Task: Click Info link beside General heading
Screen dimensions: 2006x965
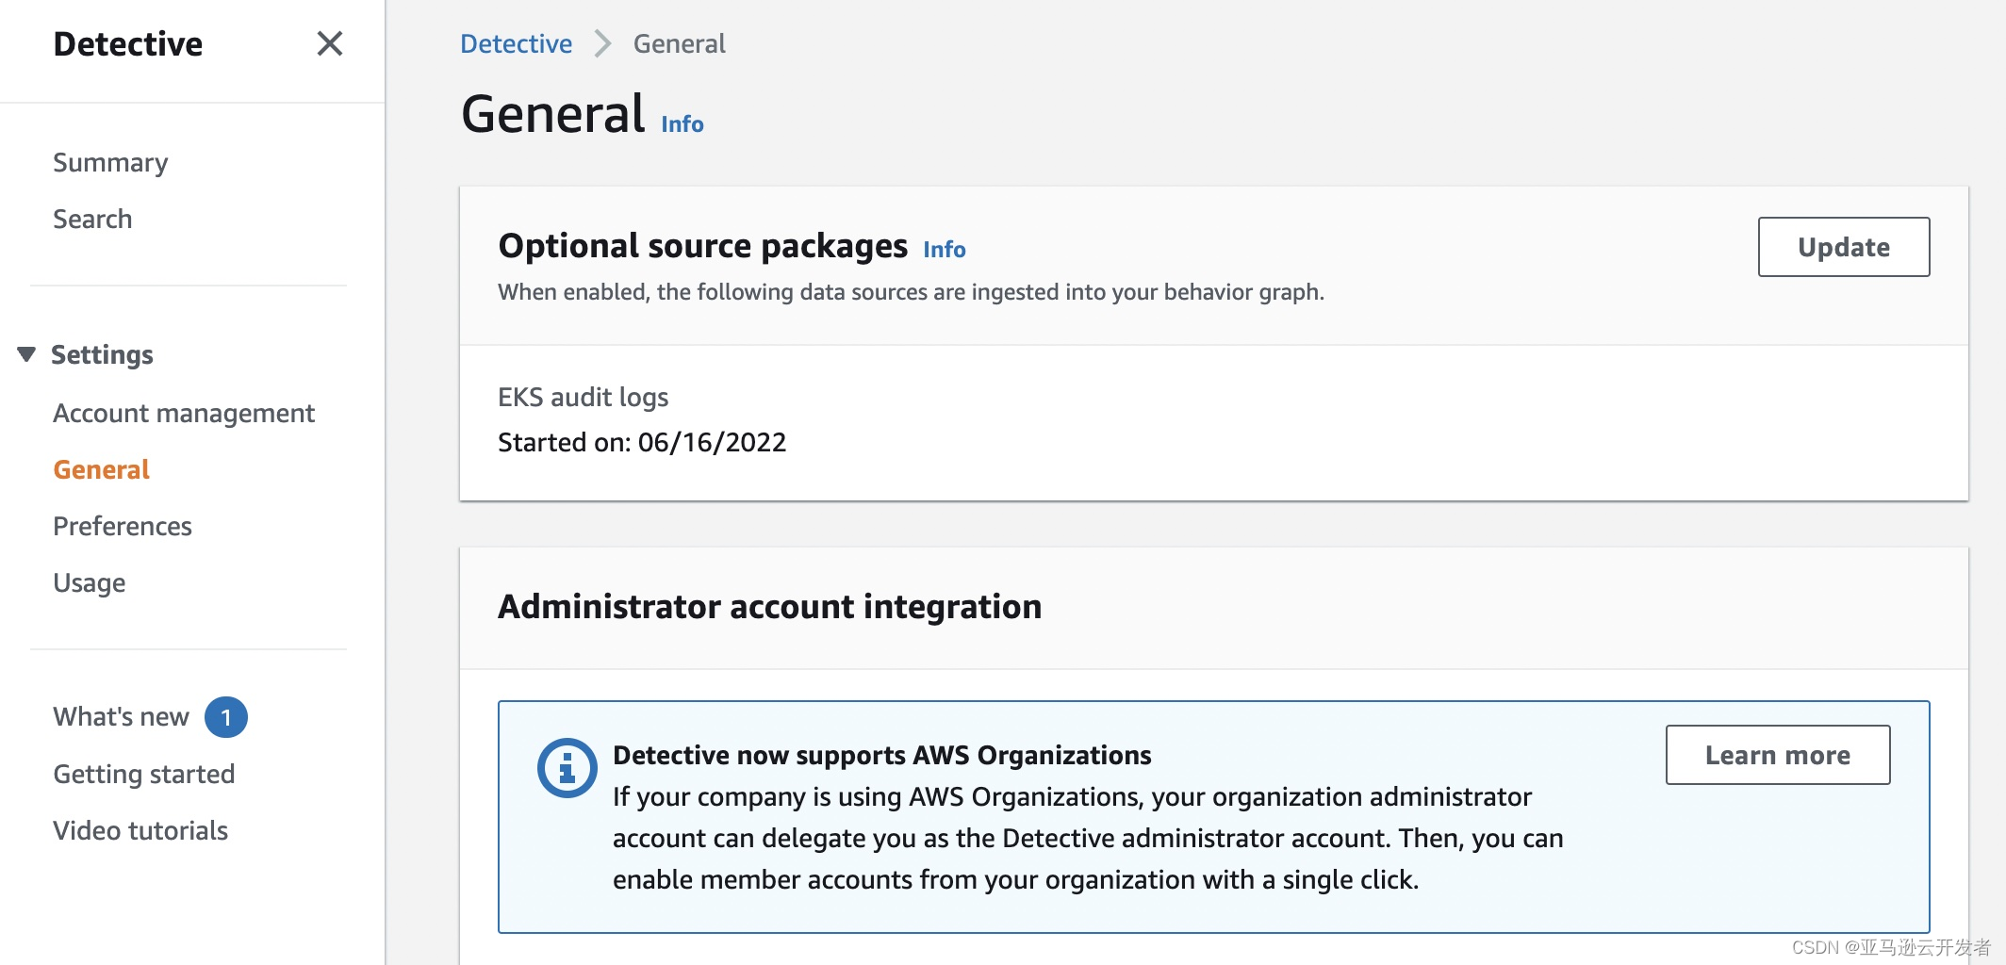Action: (x=682, y=124)
